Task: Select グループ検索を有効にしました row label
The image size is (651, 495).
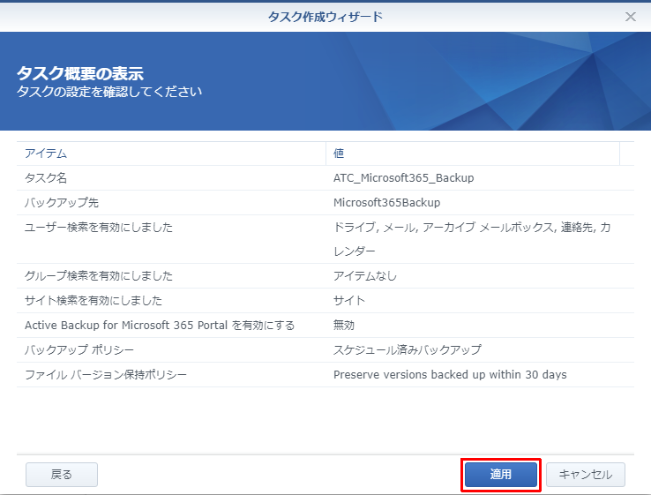Action: click(x=99, y=276)
